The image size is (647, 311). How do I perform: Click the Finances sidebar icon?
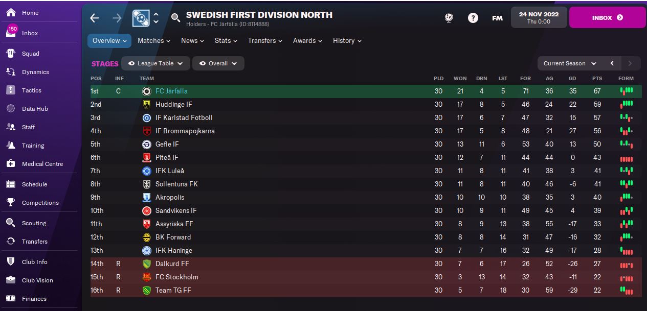tap(11, 299)
